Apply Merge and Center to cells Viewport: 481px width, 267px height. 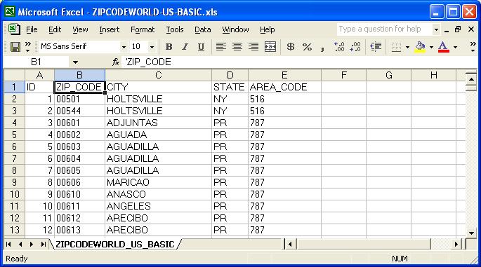pos(270,47)
